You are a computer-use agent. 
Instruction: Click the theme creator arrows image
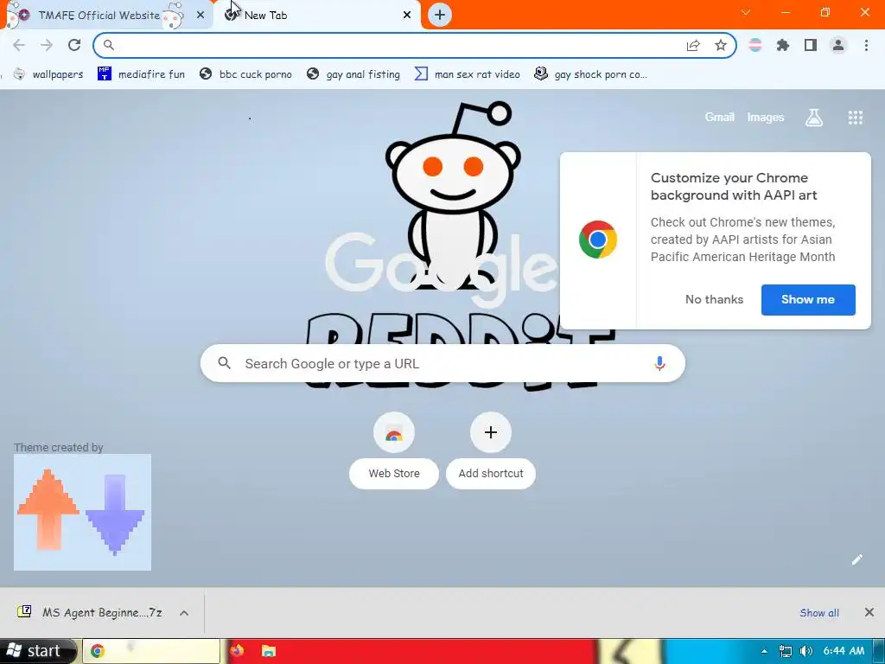click(82, 512)
